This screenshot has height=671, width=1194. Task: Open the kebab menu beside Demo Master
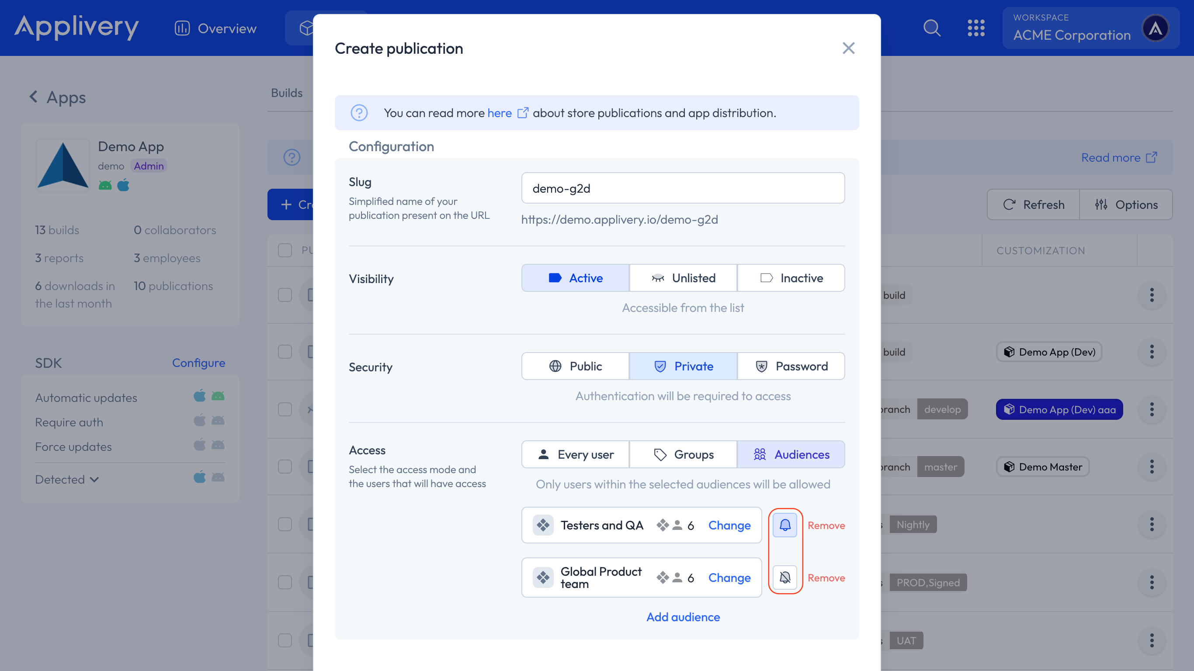click(x=1152, y=467)
